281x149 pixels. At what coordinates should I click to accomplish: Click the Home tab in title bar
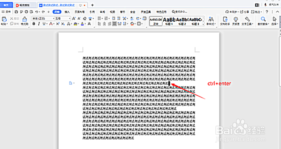tap(6, 5)
